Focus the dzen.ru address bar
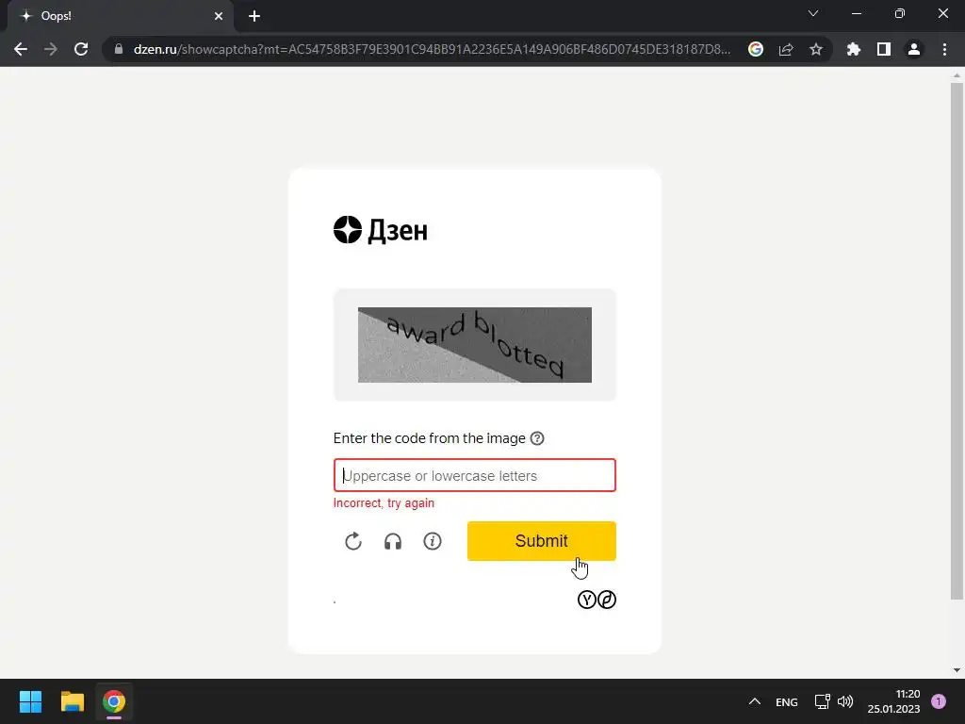 (x=432, y=49)
